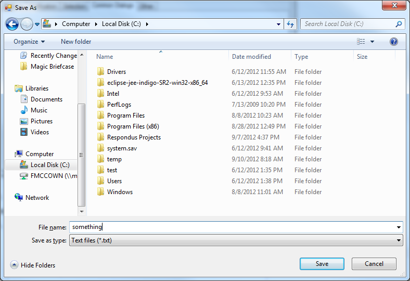Viewport: 410px width, 281px height.
Task: Open the address bar history dropdown
Action: tap(278, 24)
